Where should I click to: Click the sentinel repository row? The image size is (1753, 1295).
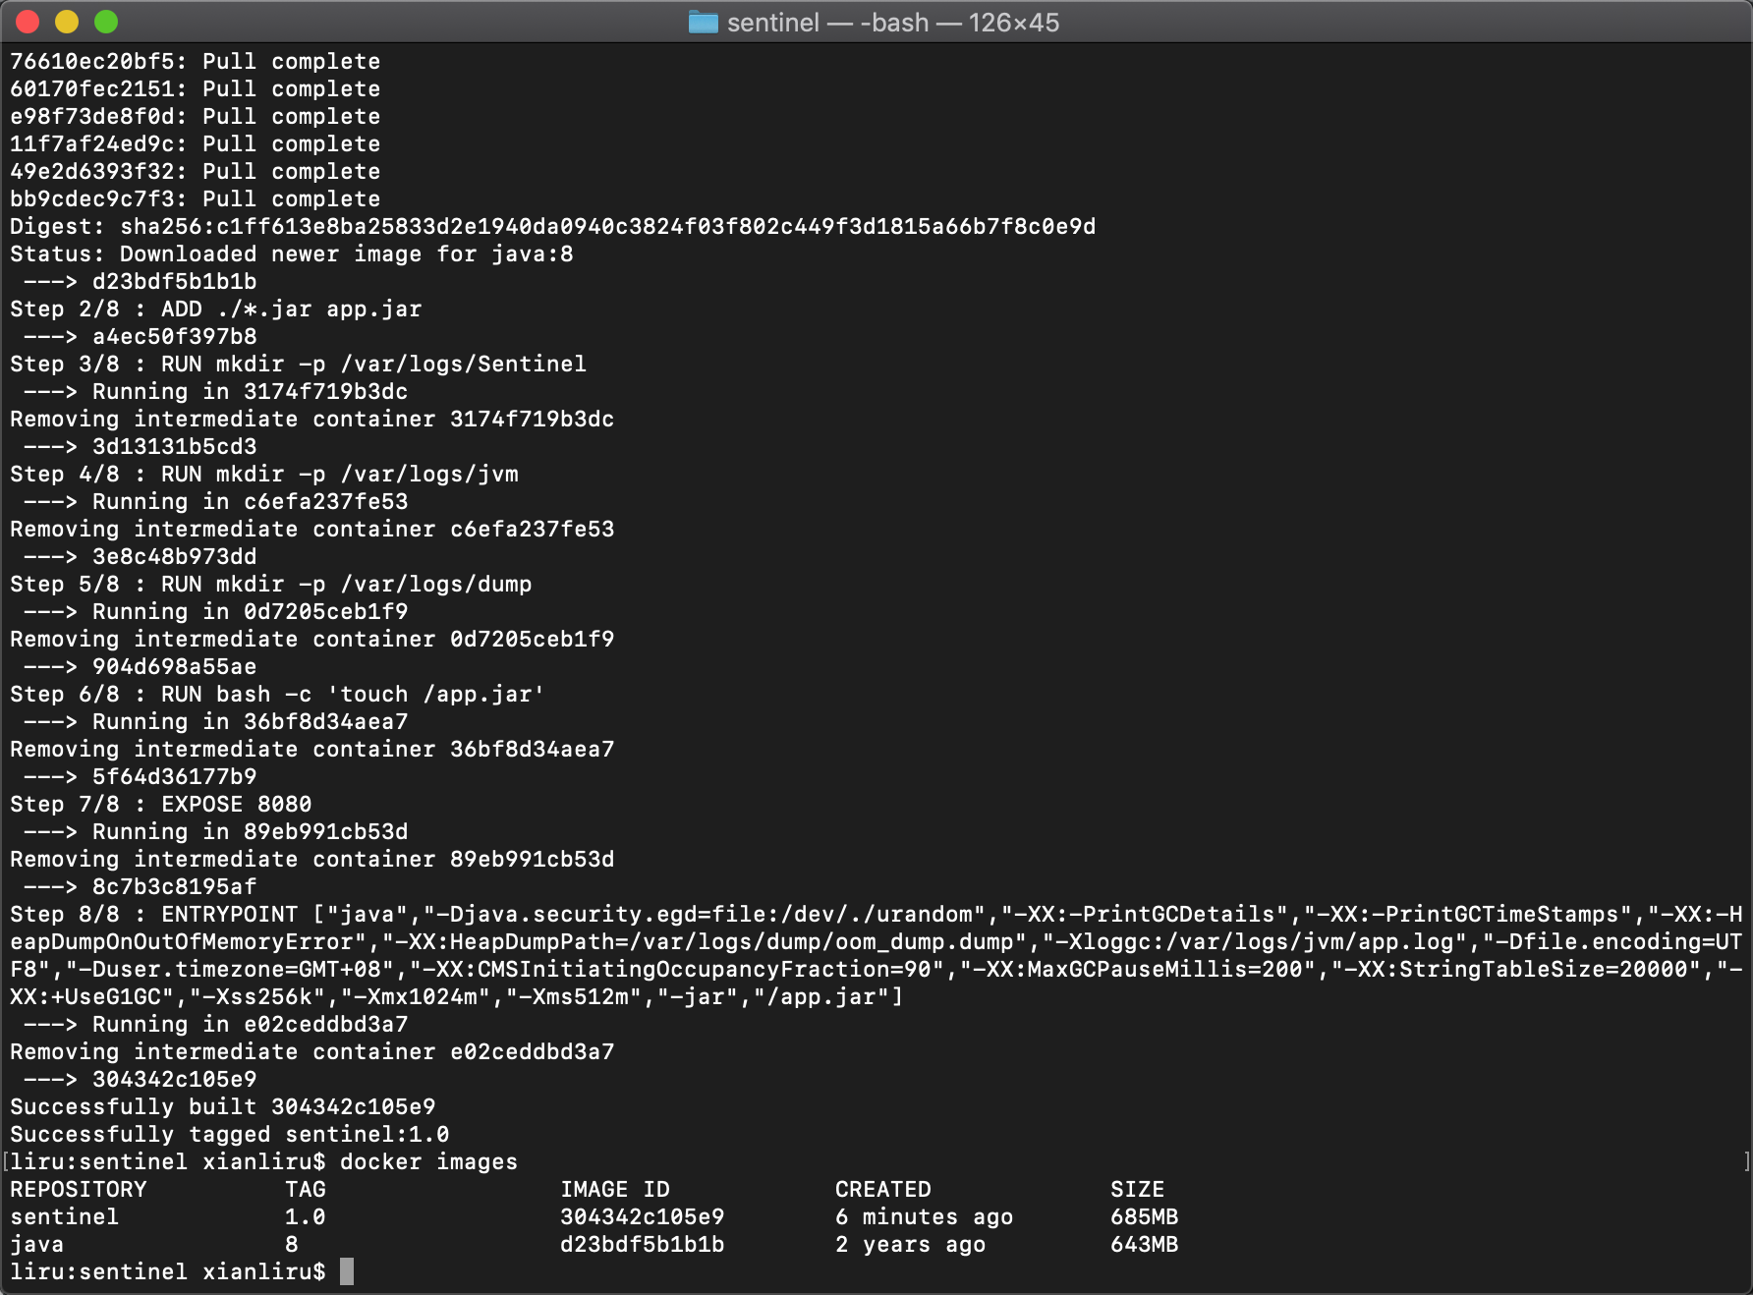[65, 1216]
